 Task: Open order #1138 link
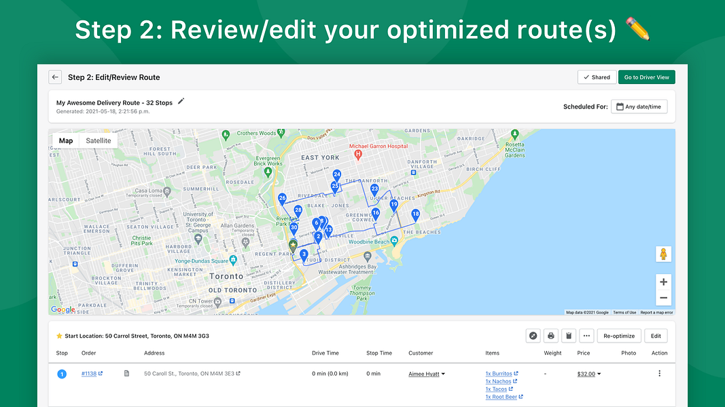[x=89, y=374]
